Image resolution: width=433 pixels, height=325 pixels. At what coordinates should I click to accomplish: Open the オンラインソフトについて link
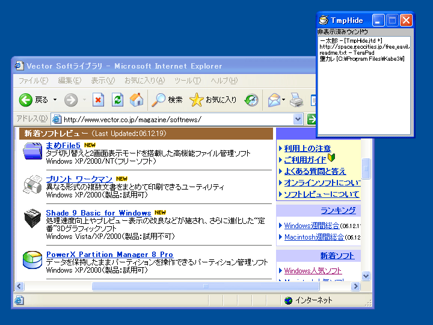[x=322, y=183]
